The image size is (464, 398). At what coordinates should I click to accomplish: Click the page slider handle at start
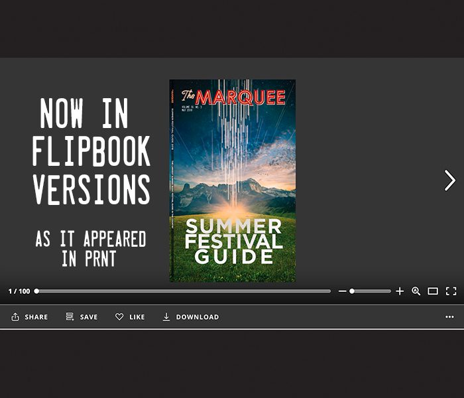click(36, 291)
